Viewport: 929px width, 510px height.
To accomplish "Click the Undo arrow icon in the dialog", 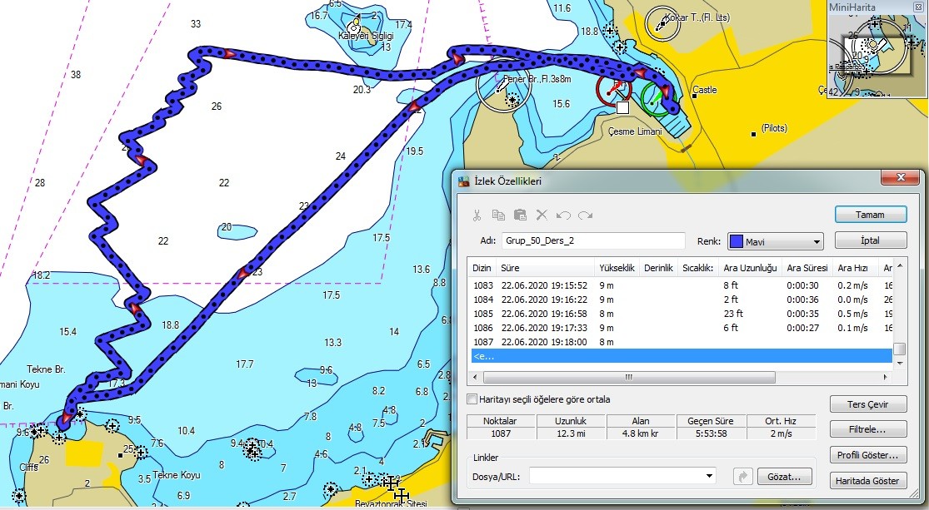I will pyautogui.click(x=563, y=215).
